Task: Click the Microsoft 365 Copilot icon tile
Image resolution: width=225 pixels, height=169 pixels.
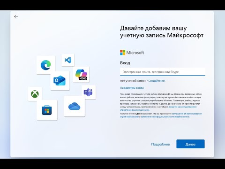Action: (x=81, y=75)
